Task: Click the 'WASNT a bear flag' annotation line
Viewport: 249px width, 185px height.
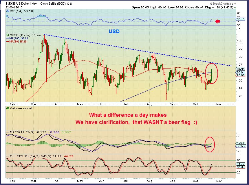Action: pos(136,122)
